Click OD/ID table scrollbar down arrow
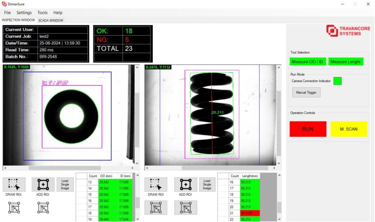 [138, 219]
